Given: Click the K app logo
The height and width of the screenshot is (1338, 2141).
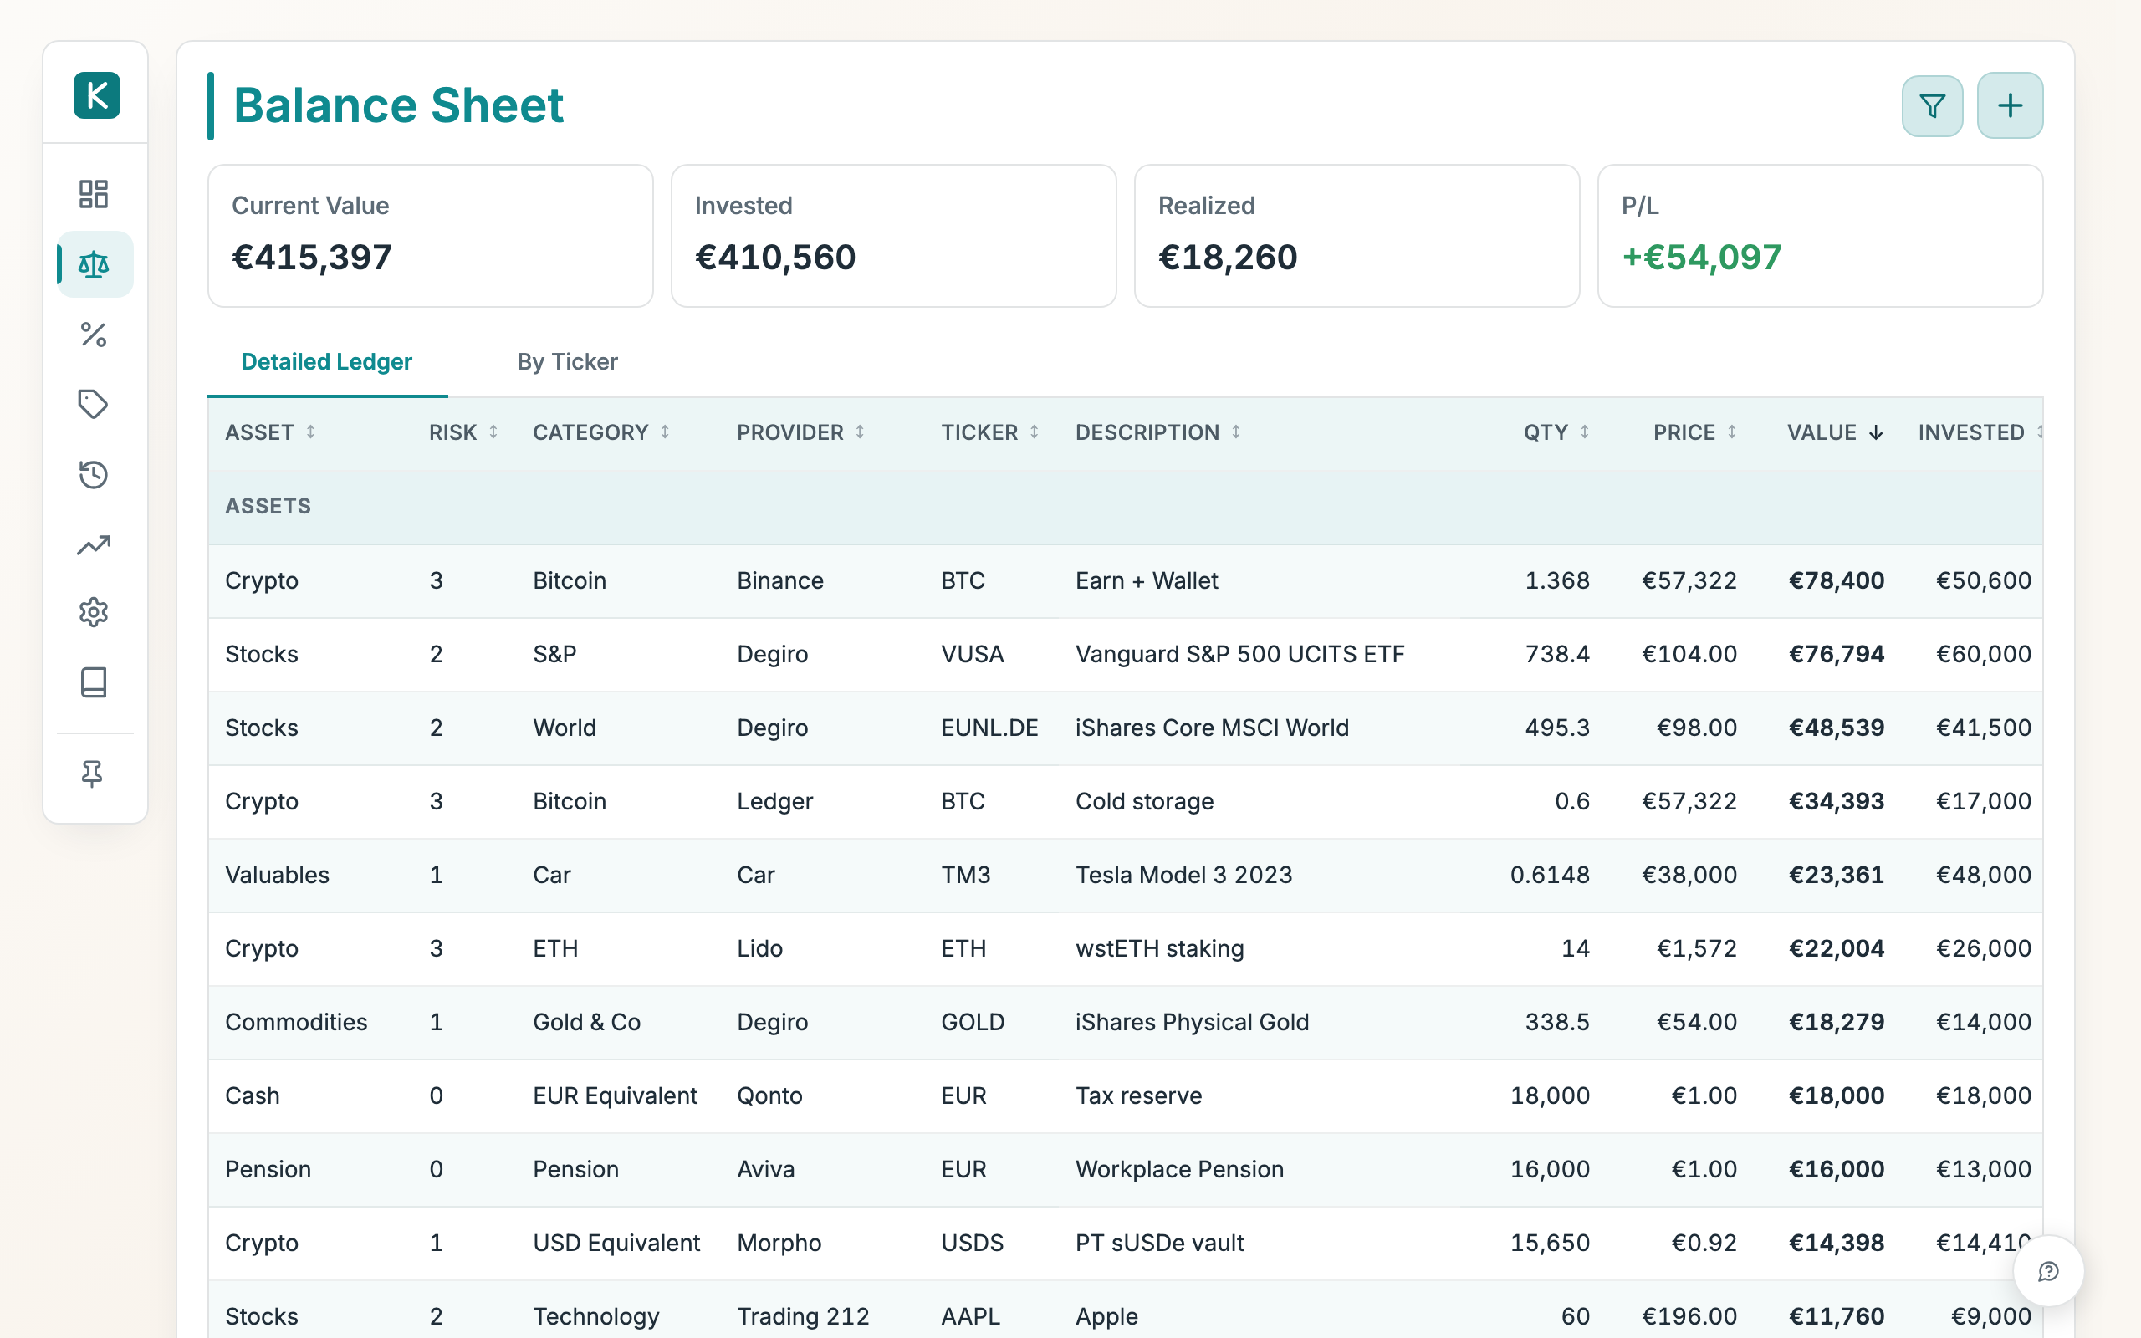Looking at the screenshot, I should 96,94.
